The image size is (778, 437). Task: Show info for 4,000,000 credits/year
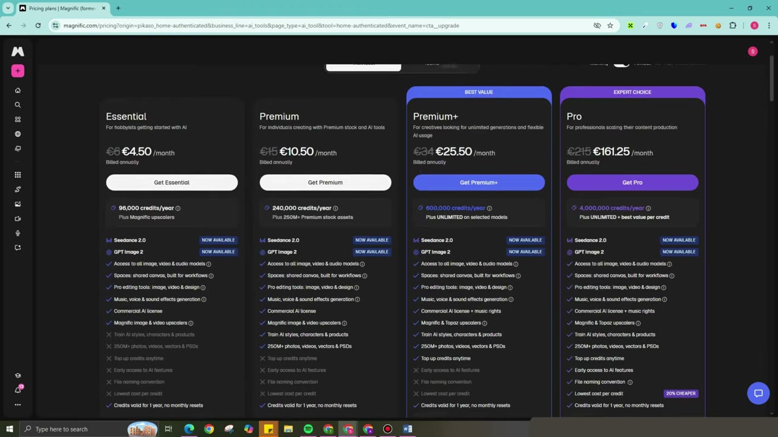click(648, 208)
